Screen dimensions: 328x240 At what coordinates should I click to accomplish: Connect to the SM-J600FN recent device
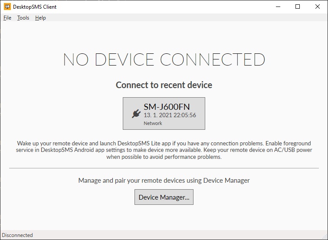click(164, 113)
